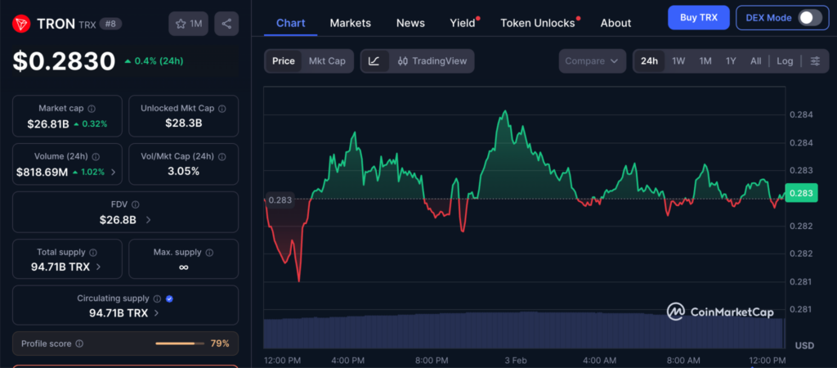Click the share icon next to TRON
Image resolution: width=837 pixels, height=368 pixels.
(226, 24)
